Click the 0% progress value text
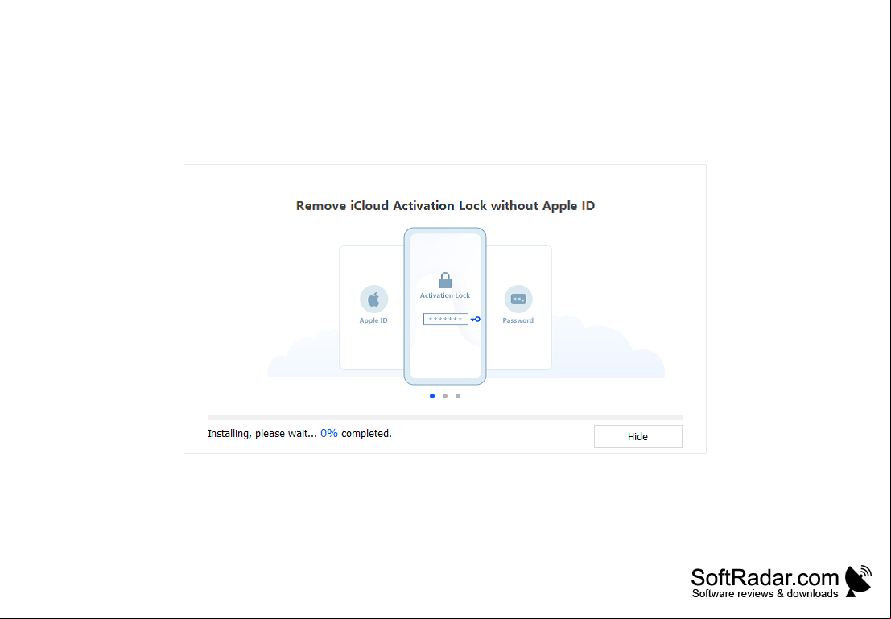891x619 pixels. [329, 434]
